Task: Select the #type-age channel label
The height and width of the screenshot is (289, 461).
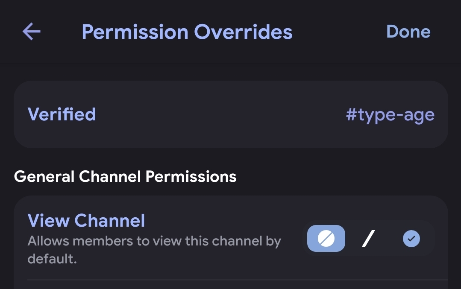Action: 390,115
